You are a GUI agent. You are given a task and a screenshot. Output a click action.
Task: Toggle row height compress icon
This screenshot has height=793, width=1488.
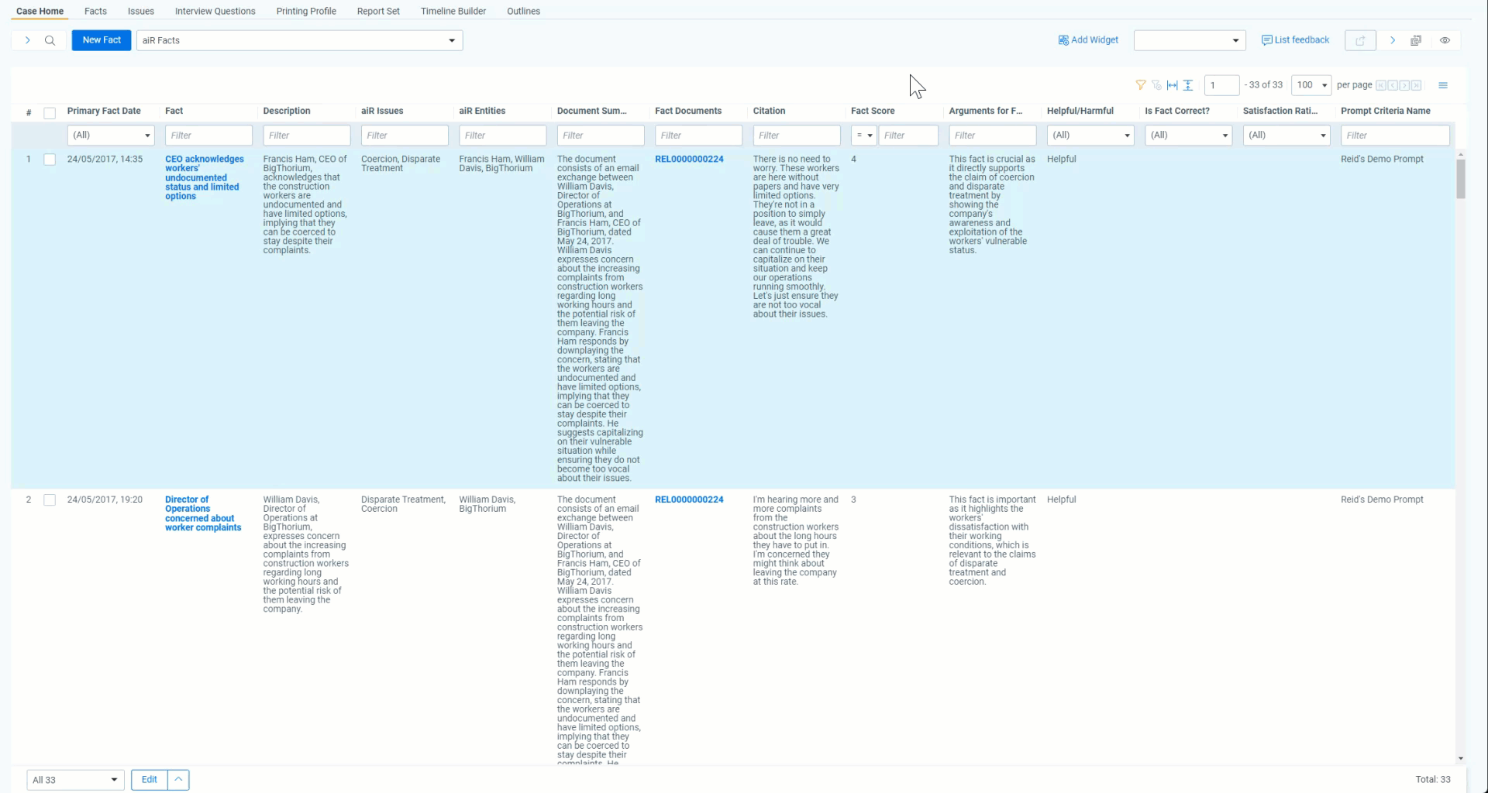pyautogui.click(x=1188, y=85)
